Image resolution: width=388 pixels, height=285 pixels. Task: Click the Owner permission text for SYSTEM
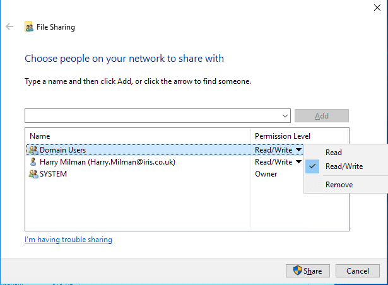pos(266,174)
